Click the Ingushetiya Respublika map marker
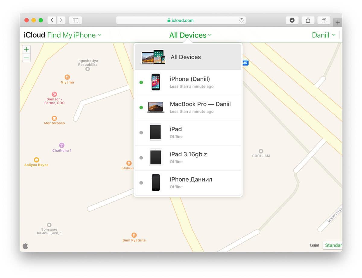362x278 pixels. click(87, 69)
